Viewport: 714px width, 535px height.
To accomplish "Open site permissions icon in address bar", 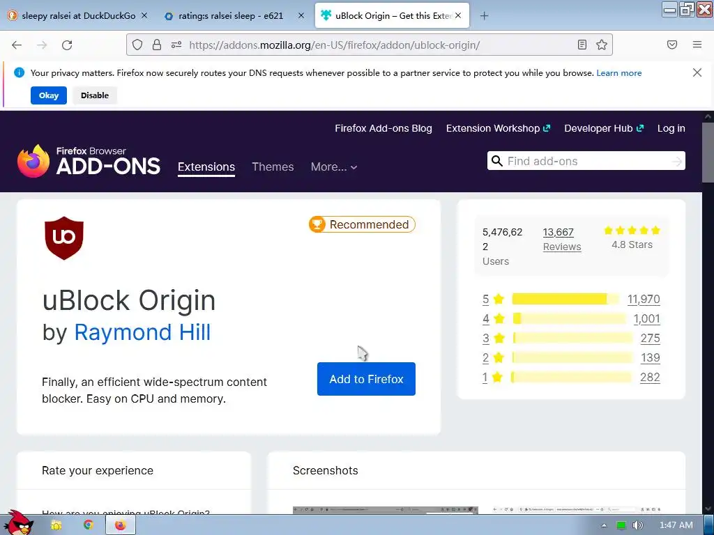I will click(x=176, y=45).
